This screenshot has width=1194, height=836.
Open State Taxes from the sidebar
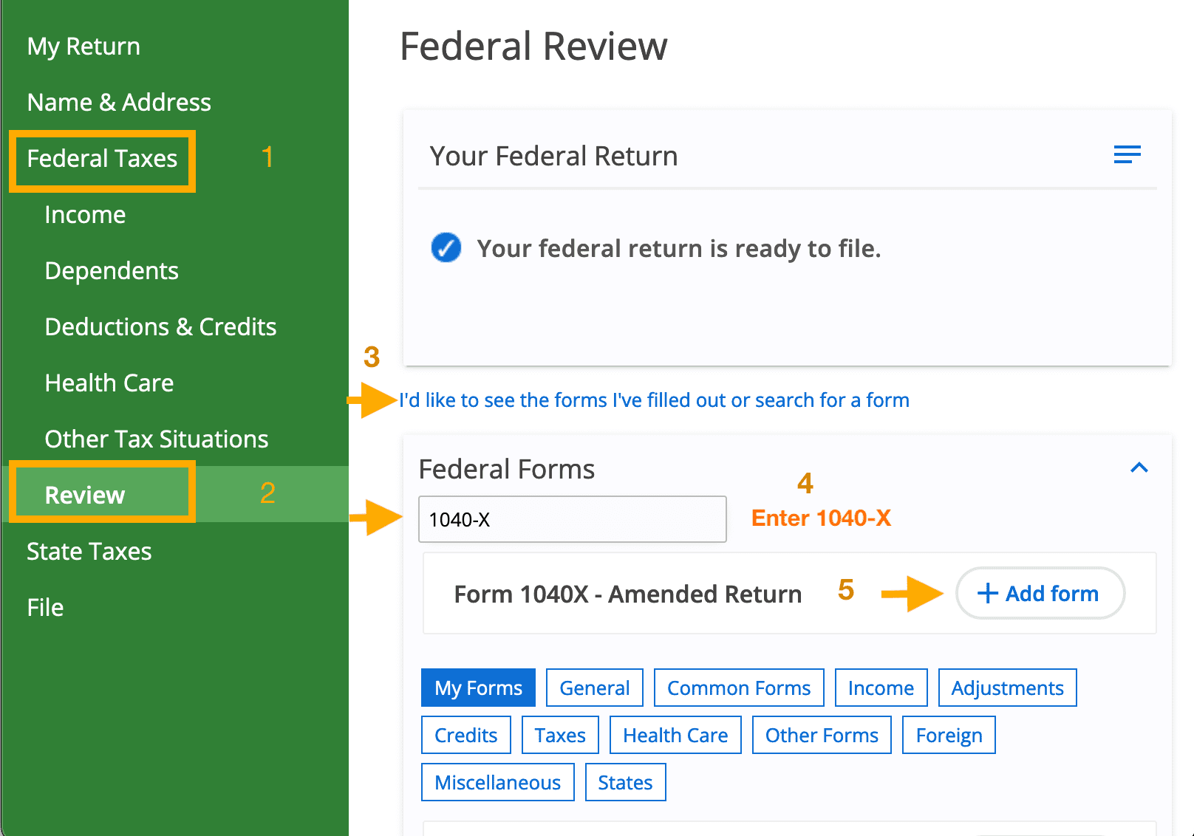[89, 551]
